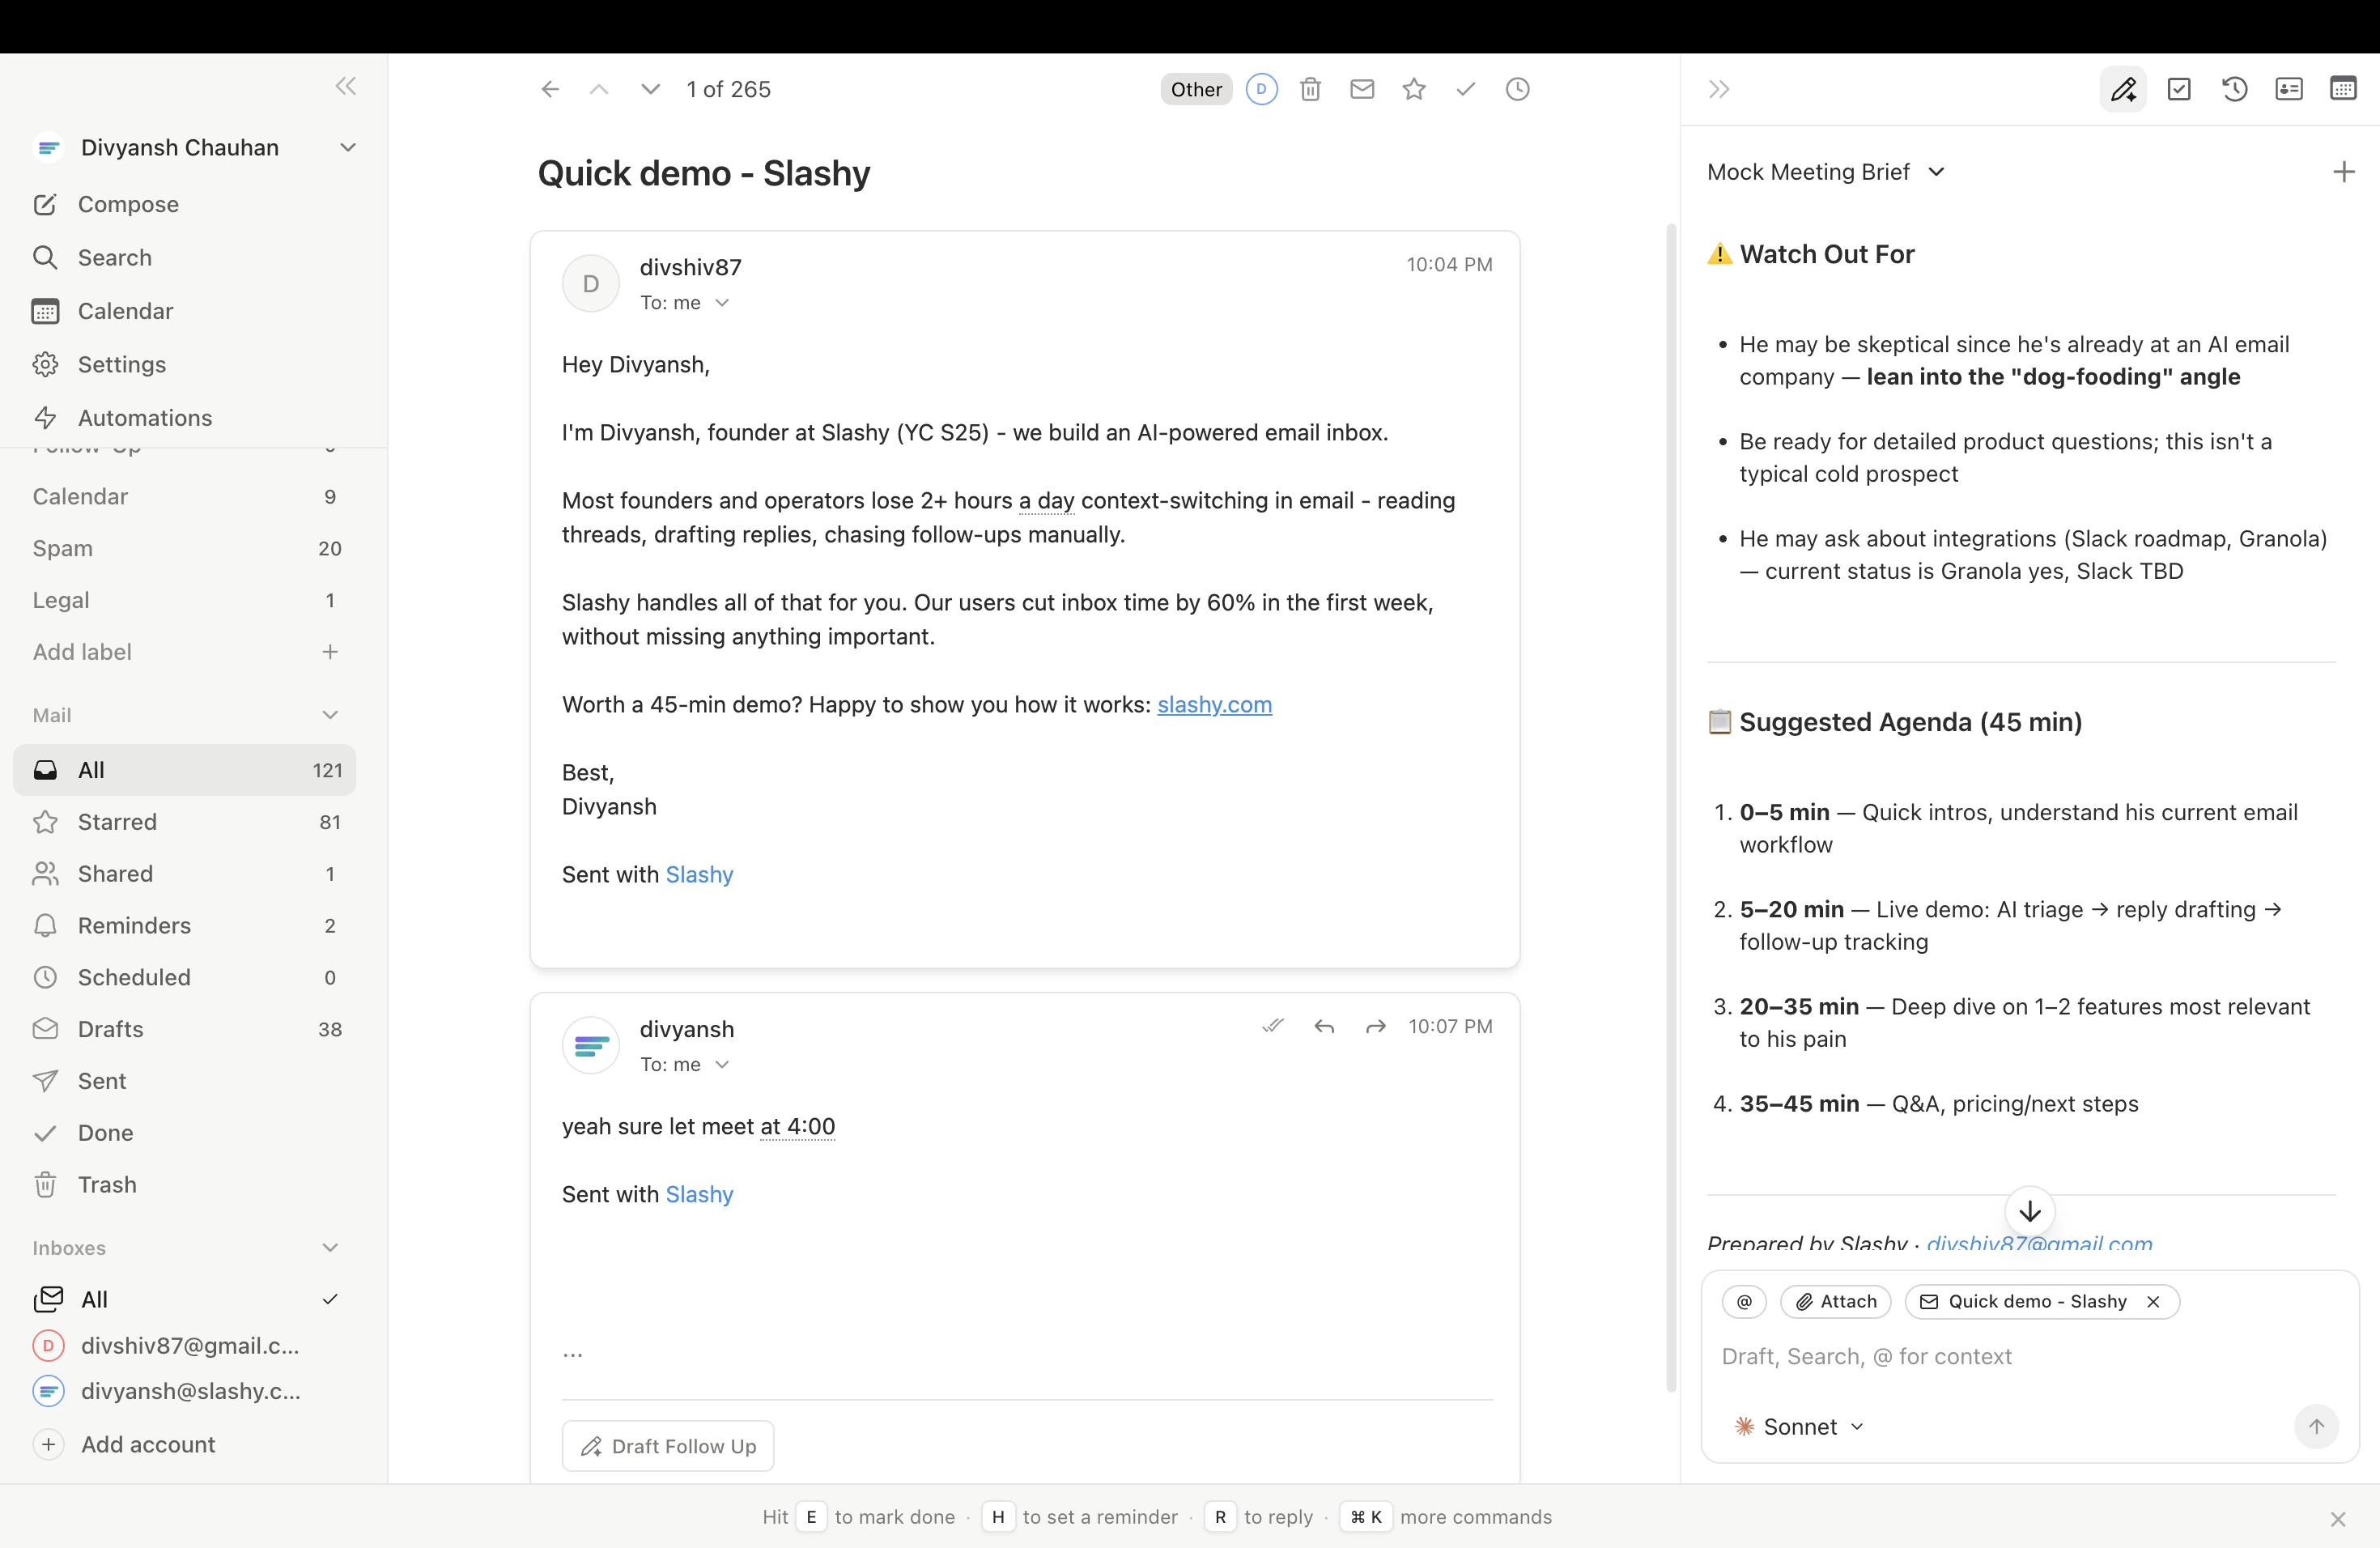The image size is (2380, 1548).
Task: Collapse the Inboxes section
Action: (330, 1248)
